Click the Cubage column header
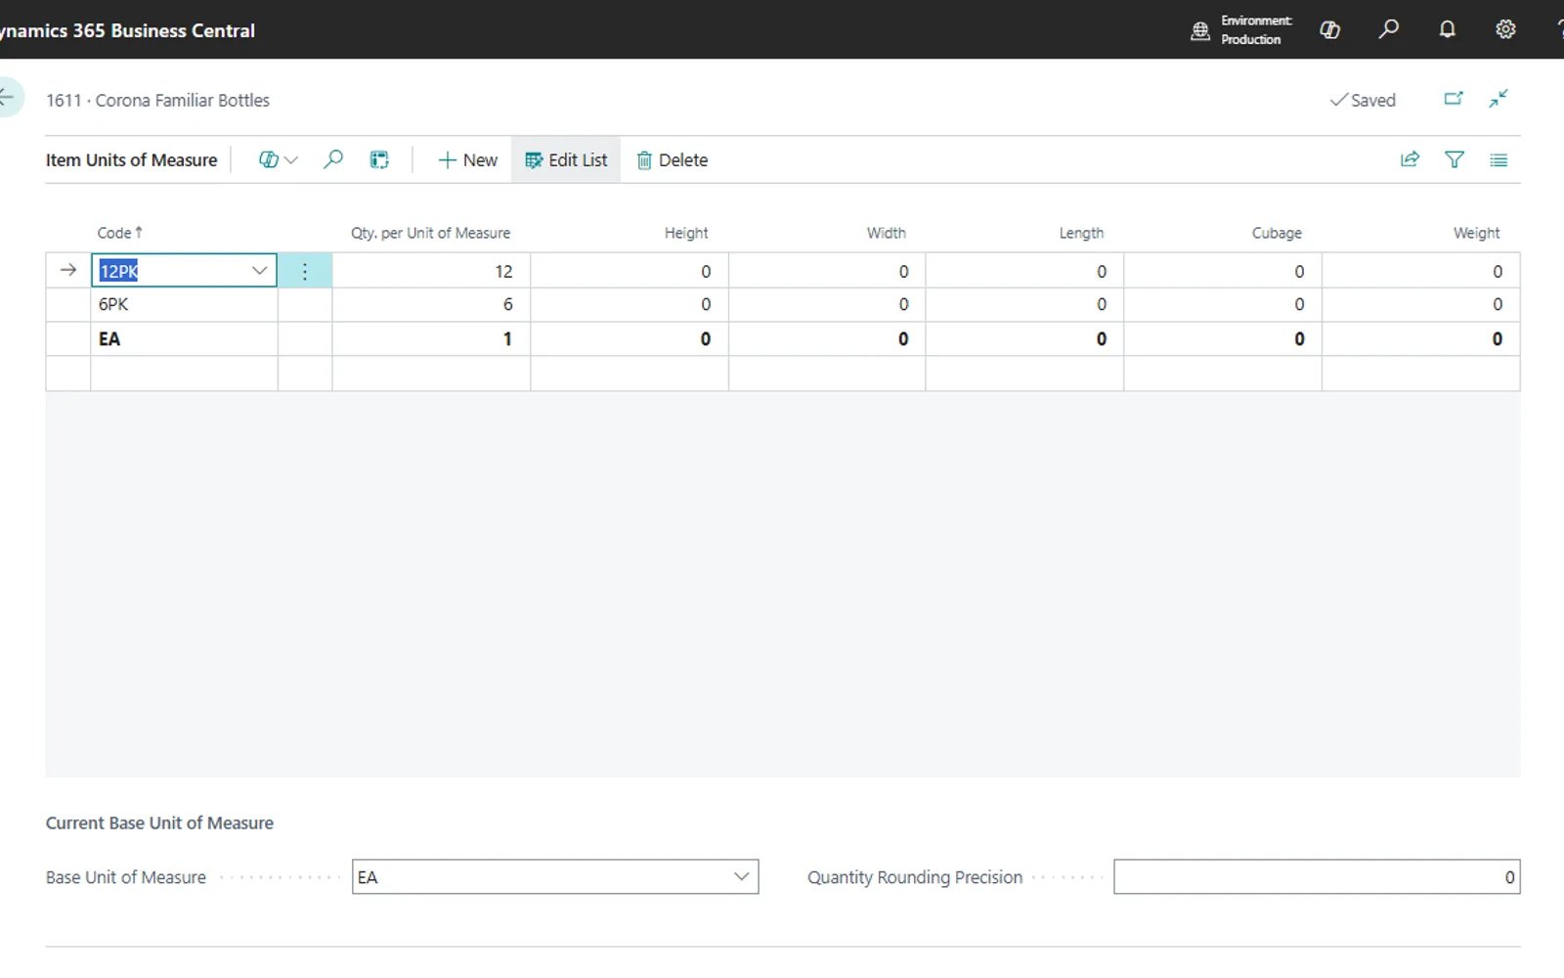 pyautogui.click(x=1277, y=233)
